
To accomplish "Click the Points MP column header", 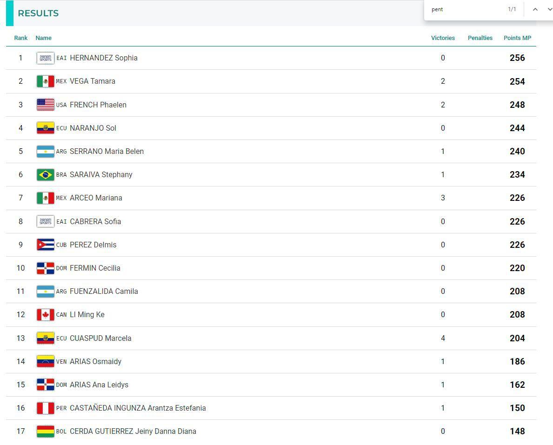I will [517, 38].
